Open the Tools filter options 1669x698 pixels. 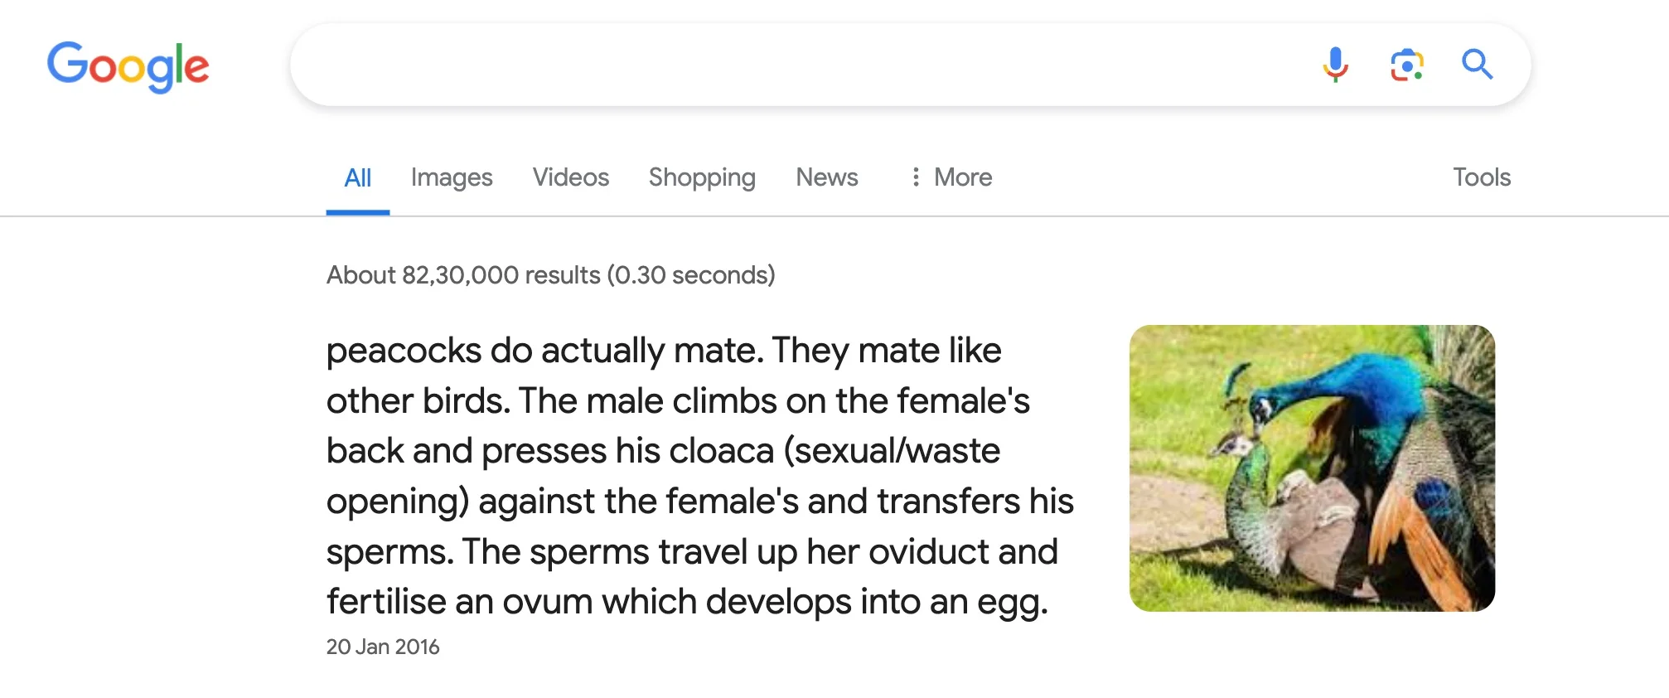[x=1481, y=177]
